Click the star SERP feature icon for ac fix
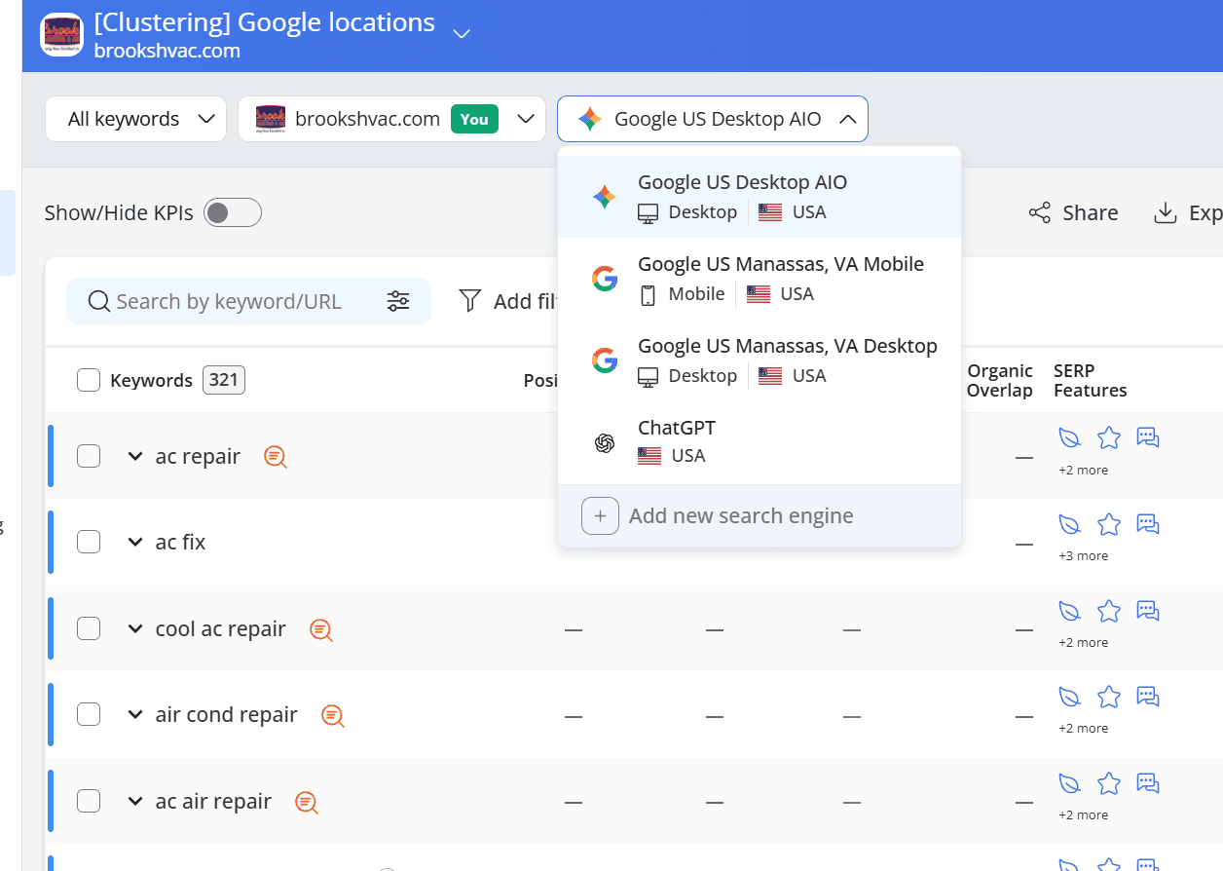Viewport: 1223px width, 871px height. [1109, 524]
